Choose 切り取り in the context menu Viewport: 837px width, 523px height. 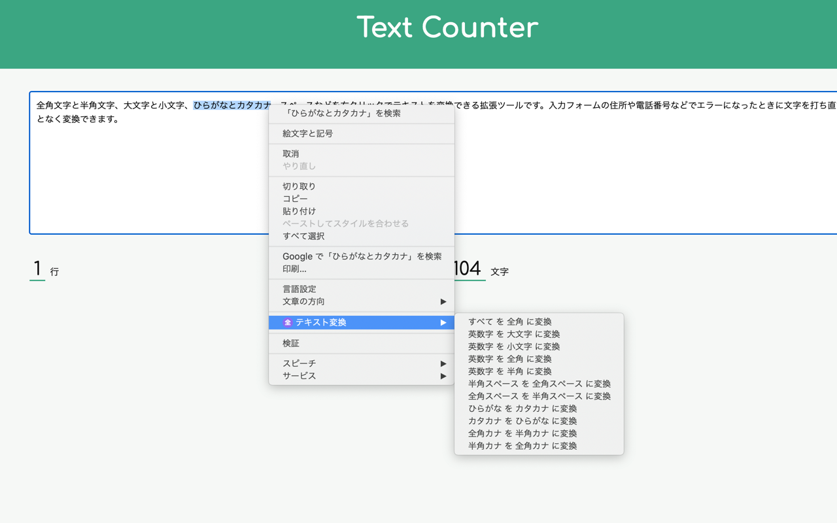362,186
